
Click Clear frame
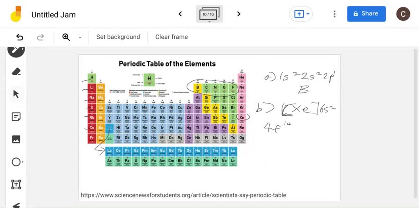[x=171, y=37]
